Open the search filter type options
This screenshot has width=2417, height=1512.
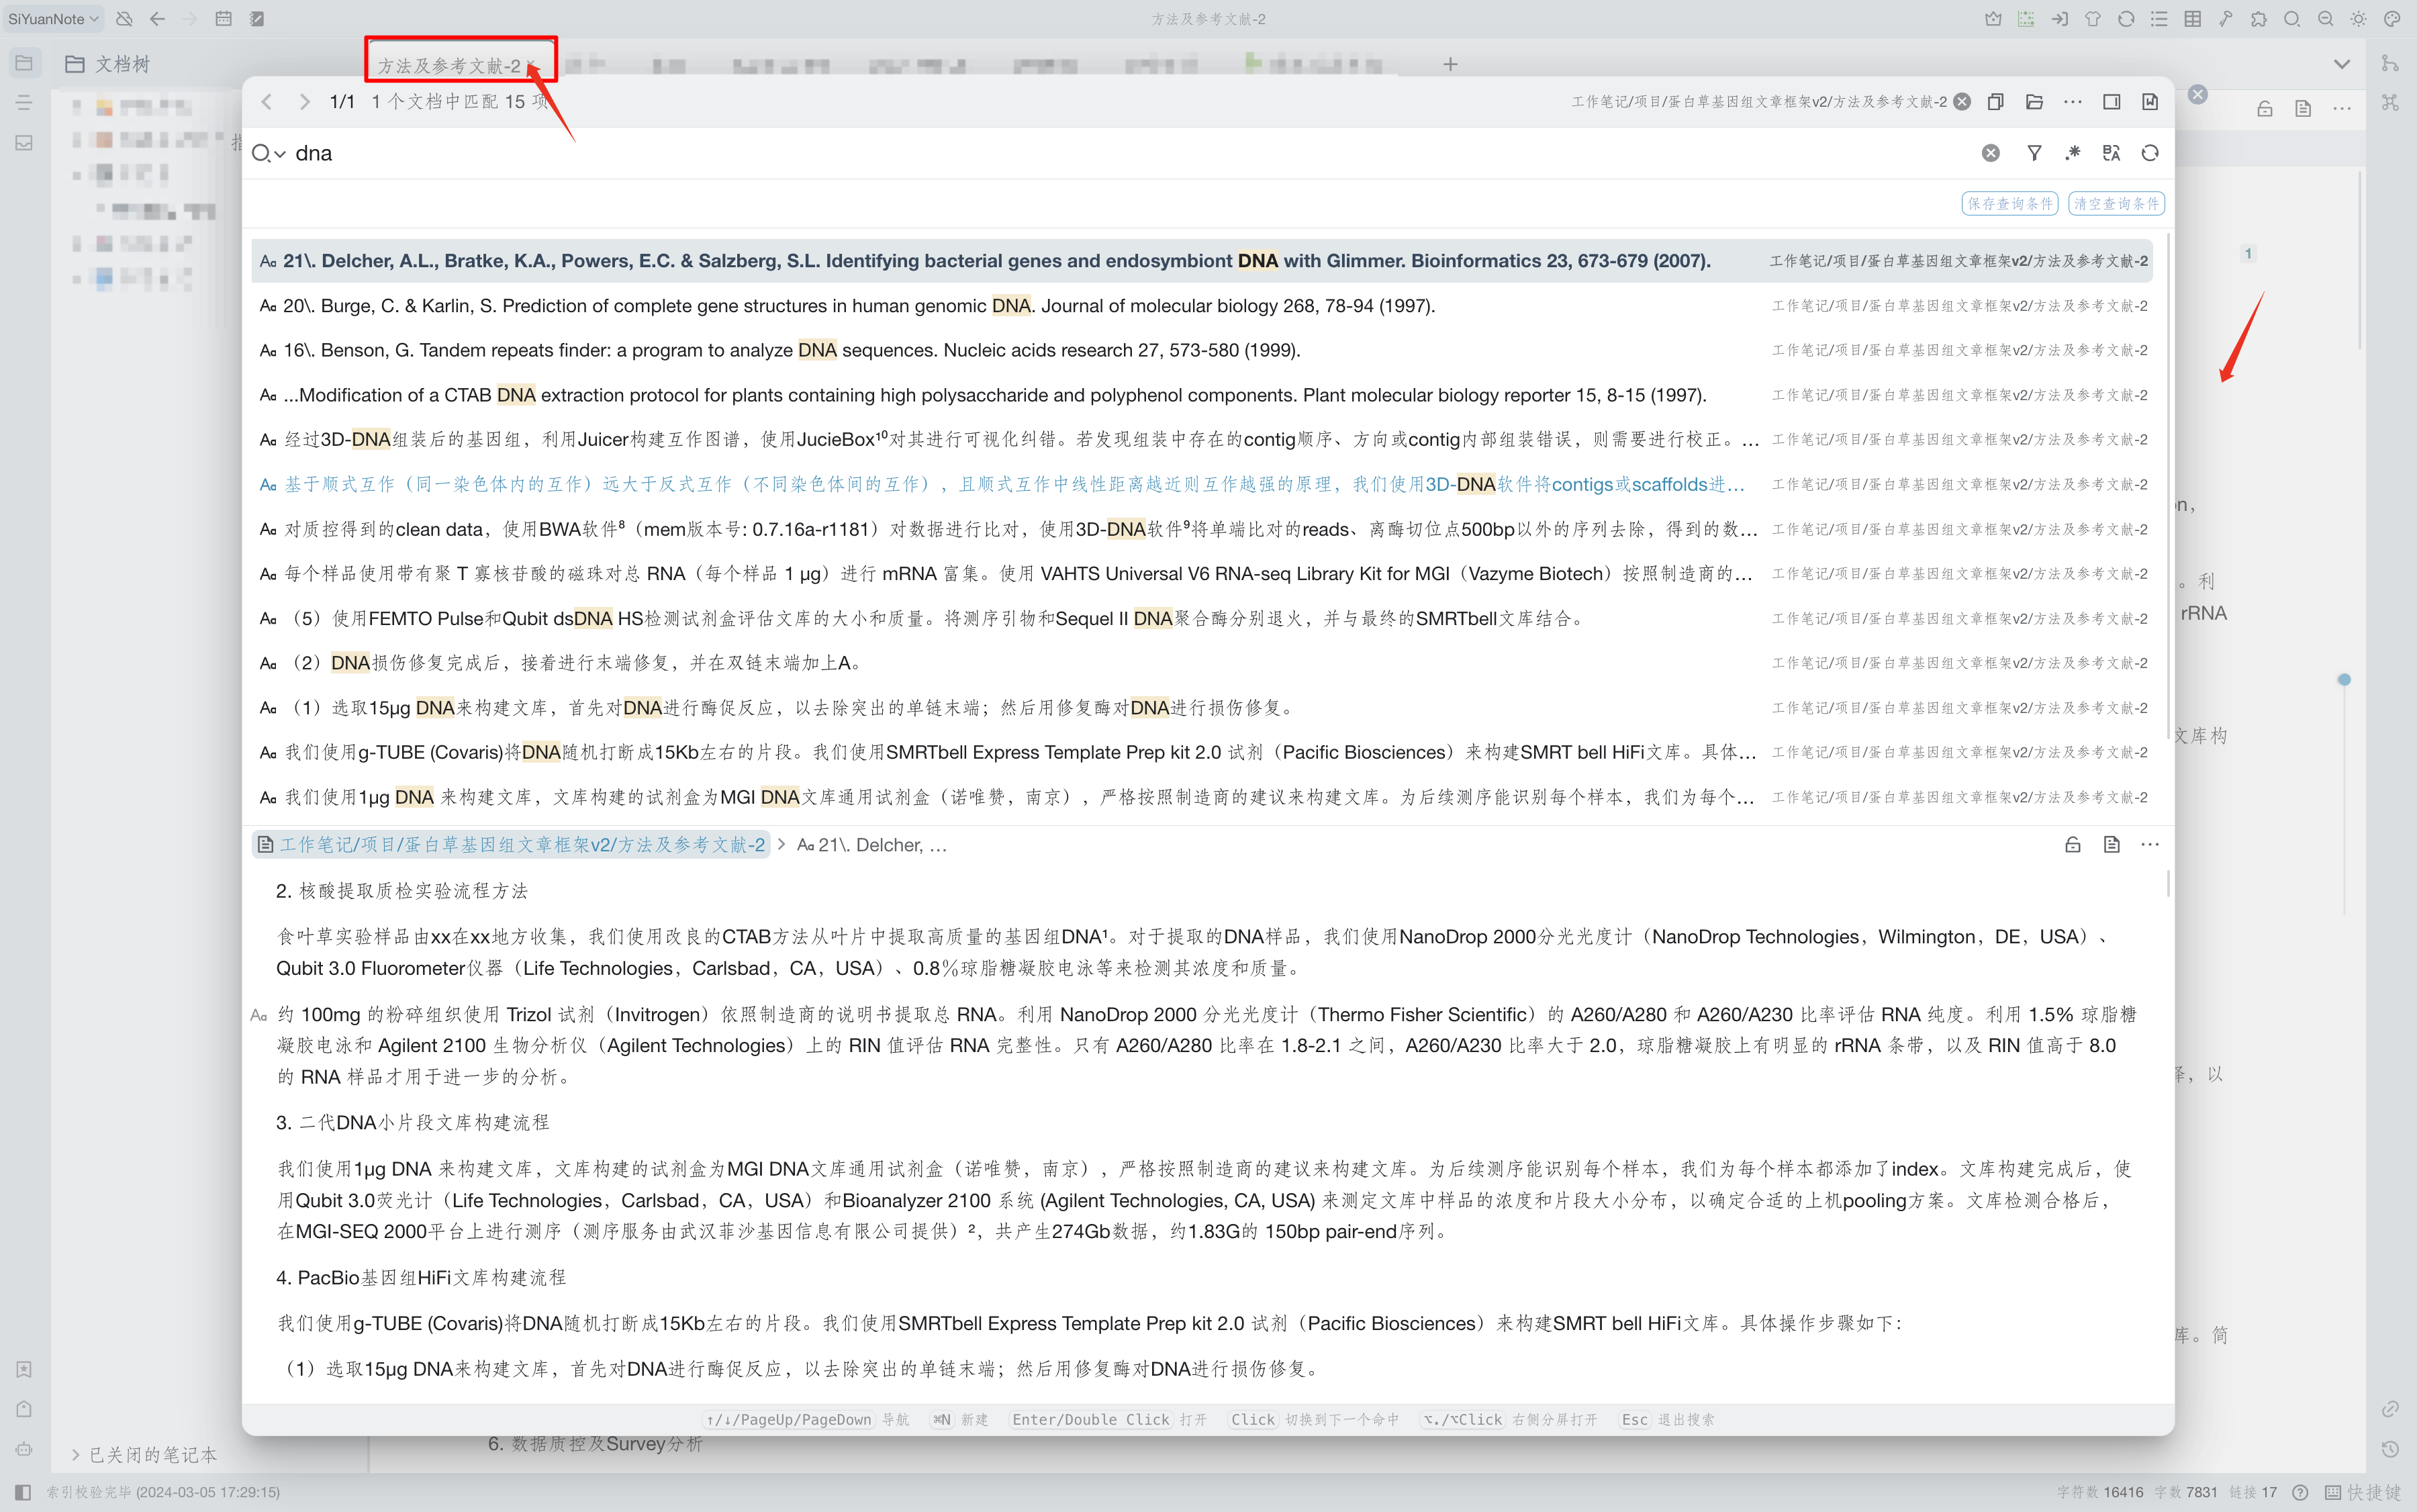coord(2034,153)
